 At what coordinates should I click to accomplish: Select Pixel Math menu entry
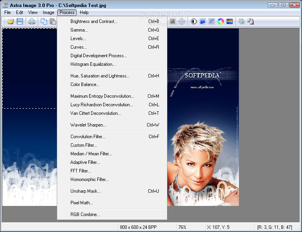click(112, 203)
